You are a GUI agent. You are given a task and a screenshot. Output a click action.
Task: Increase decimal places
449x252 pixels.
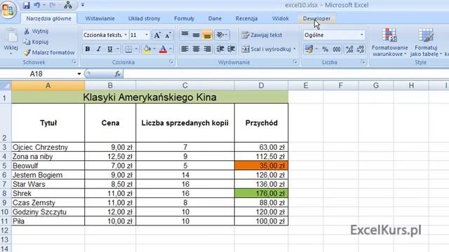349,49
